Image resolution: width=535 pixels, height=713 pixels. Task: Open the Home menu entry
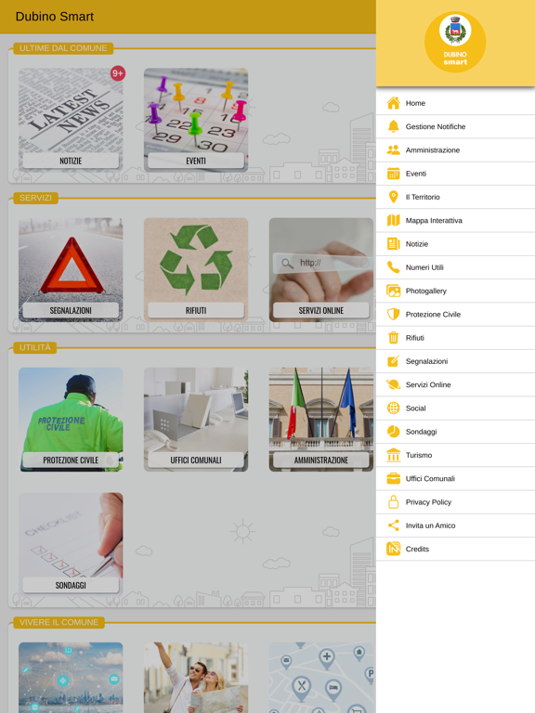tap(455, 103)
